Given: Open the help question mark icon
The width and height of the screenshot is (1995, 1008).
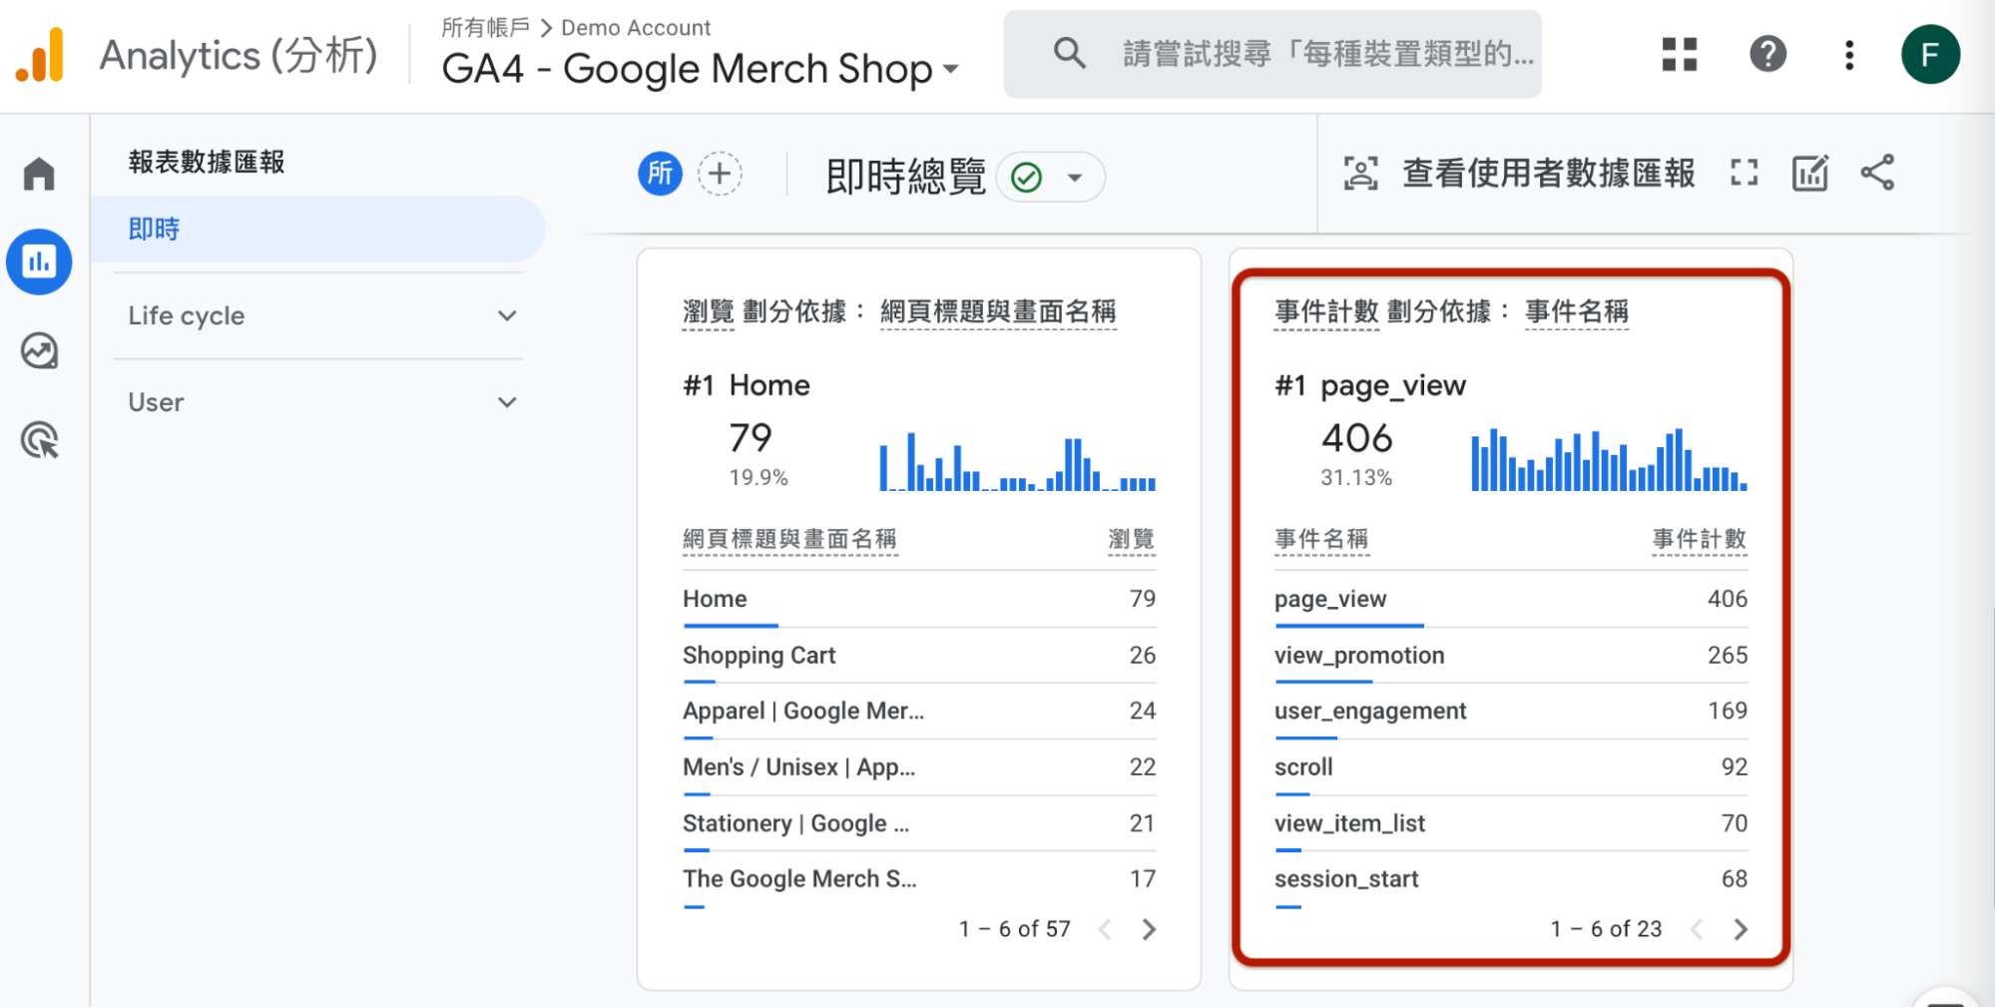Looking at the screenshot, I should coord(1767,54).
